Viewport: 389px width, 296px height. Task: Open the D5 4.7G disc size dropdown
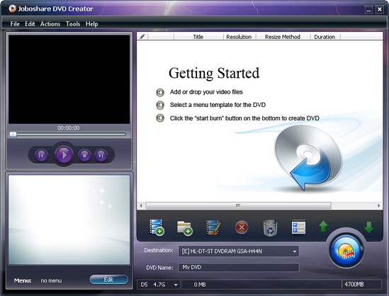[176, 285]
